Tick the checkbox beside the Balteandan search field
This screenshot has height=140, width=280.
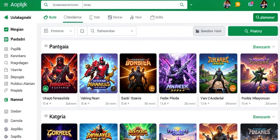(x=82, y=31)
